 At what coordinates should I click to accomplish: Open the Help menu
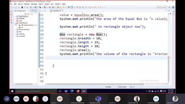tap(64, 4)
